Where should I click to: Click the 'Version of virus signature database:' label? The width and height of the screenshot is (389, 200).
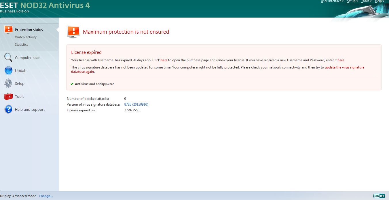point(94,104)
